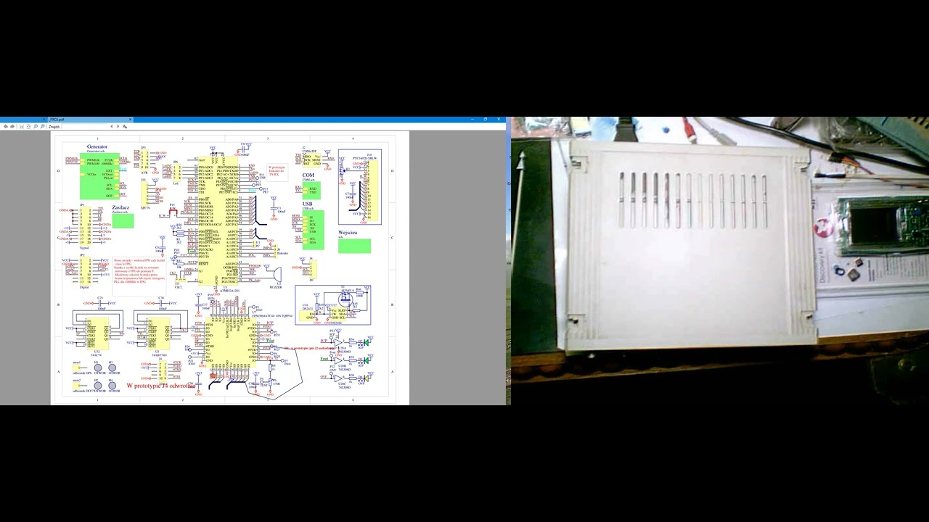This screenshot has width=929, height=522.
Task: Click the Zasilacz label in the schematic
Action: click(x=121, y=207)
